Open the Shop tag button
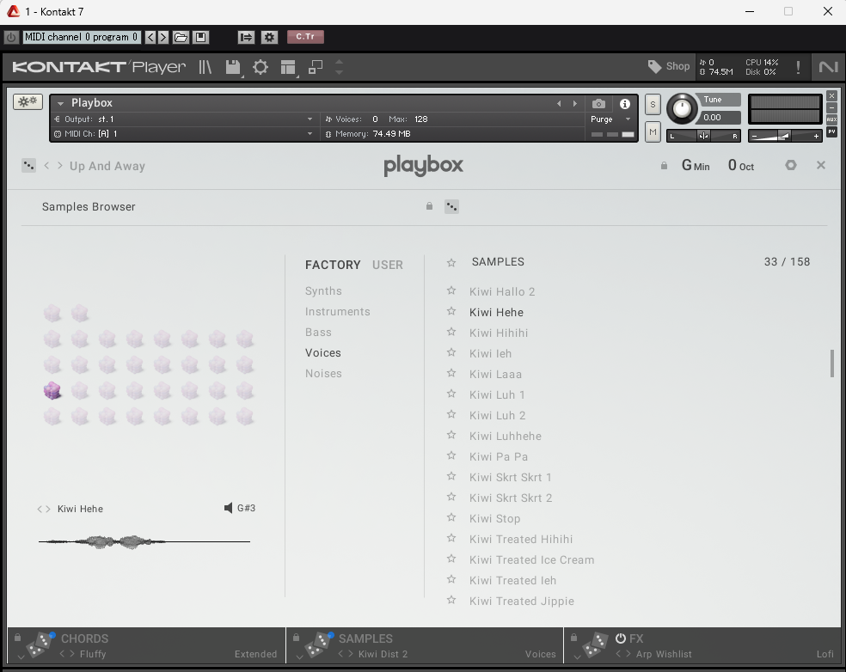846x672 pixels. click(x=669, y=66)
